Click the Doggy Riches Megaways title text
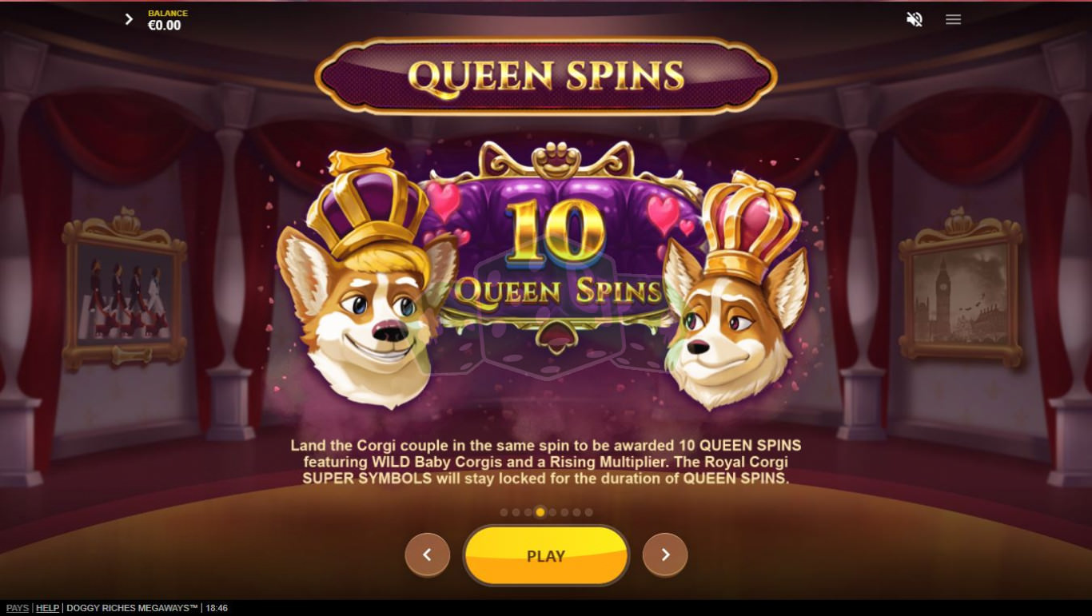This screenshot has height=616, width=1092. 132,608
